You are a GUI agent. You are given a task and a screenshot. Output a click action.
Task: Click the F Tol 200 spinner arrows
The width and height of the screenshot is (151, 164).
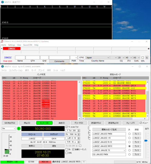click(79, 130)
